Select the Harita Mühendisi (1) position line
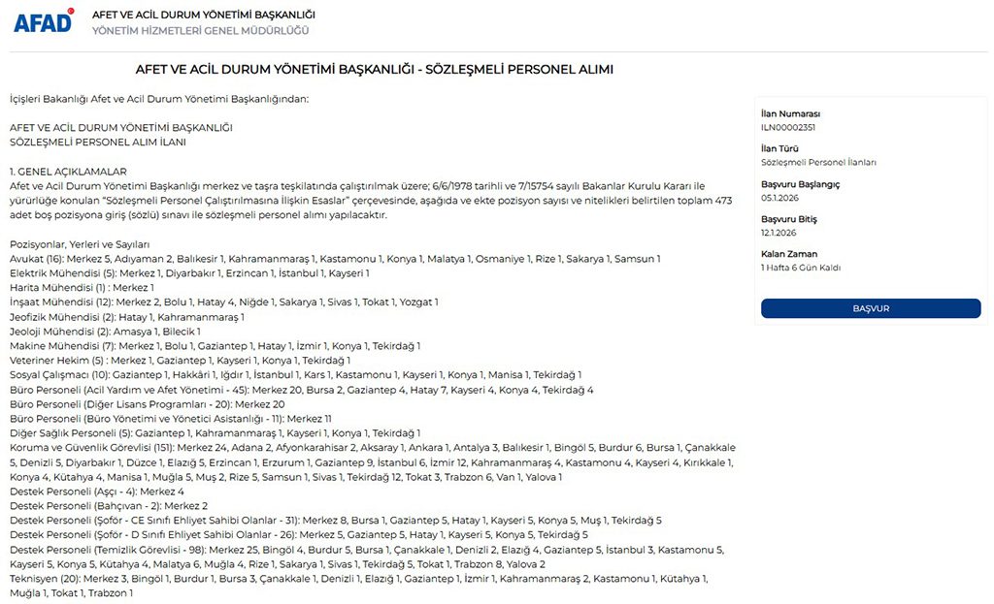Image resolution: width=994 pixels, height=604 pixels. click(82, 288)
